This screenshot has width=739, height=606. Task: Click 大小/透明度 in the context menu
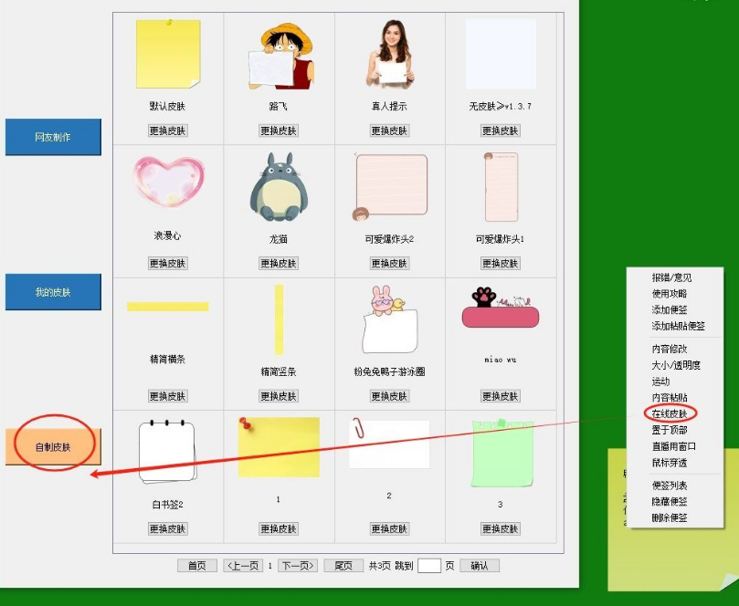tap(676, 365)
